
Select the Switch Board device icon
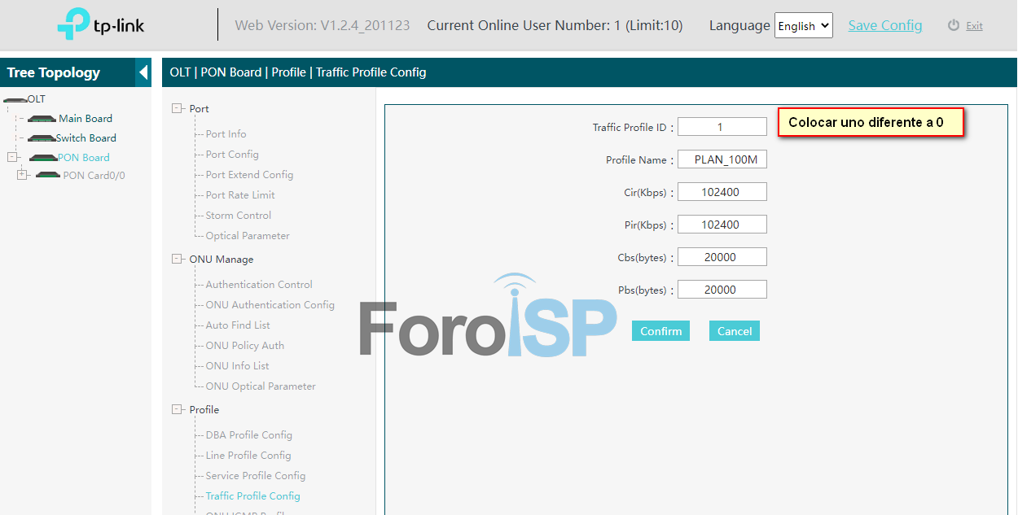[x=42, y=138]
